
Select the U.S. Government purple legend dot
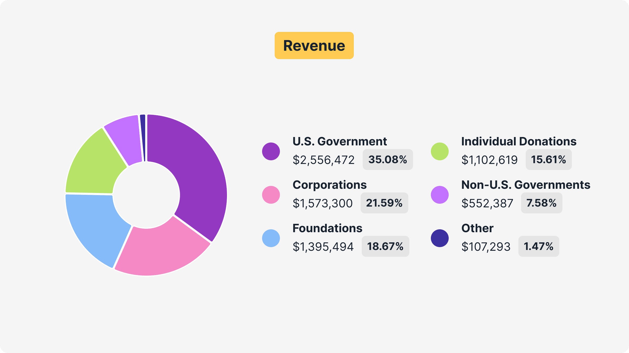coord(271,151)
